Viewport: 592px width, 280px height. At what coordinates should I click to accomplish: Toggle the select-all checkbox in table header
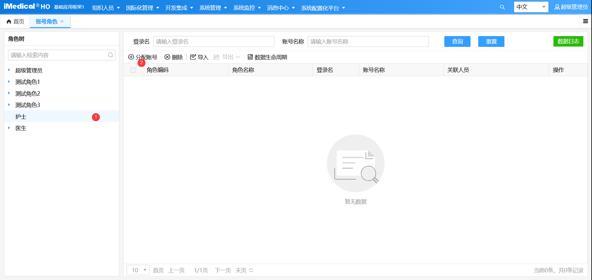(133, 70)
